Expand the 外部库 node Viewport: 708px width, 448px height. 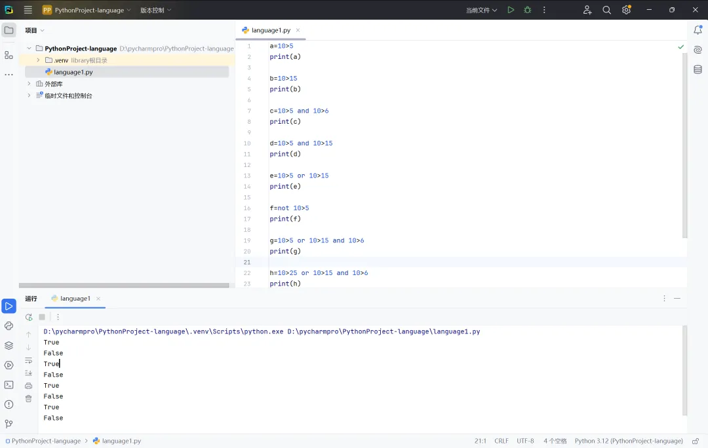pyautogui.click(x=29, y=83)
